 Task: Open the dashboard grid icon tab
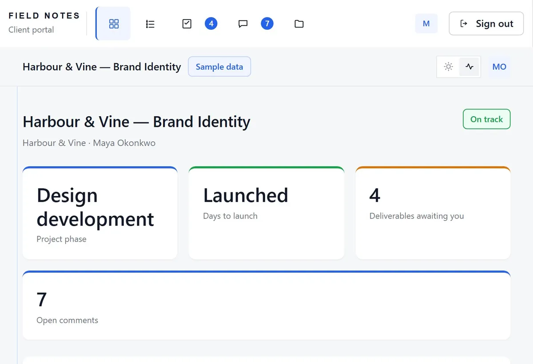click(114, 23)
